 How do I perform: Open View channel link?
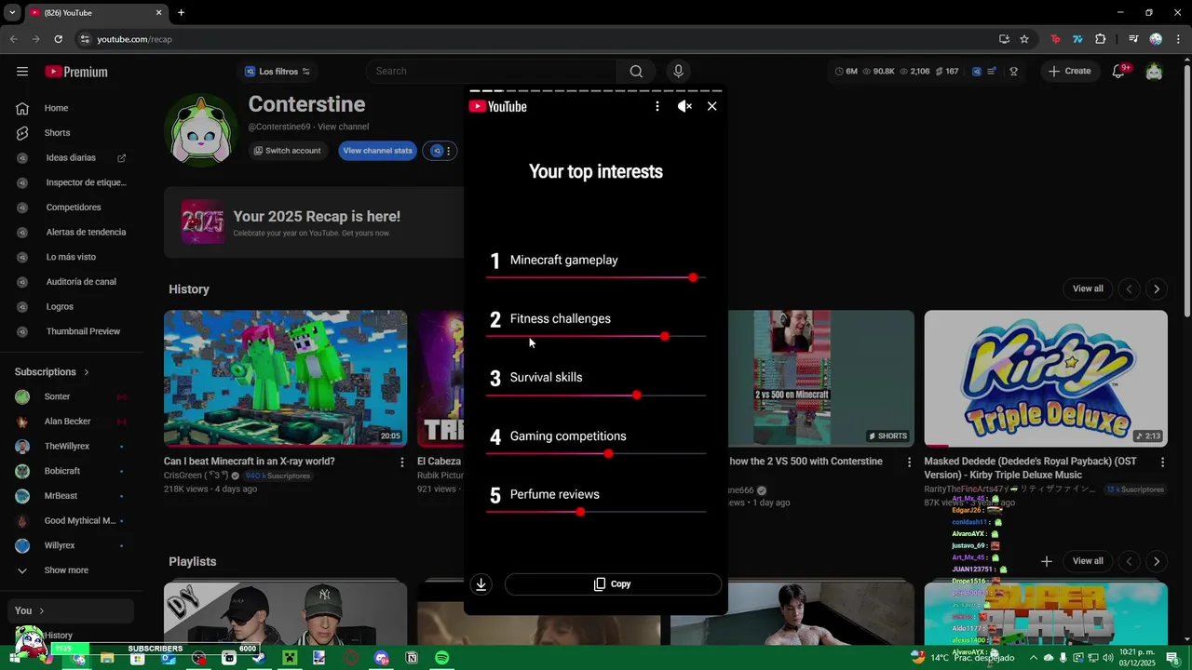point(343,127)
